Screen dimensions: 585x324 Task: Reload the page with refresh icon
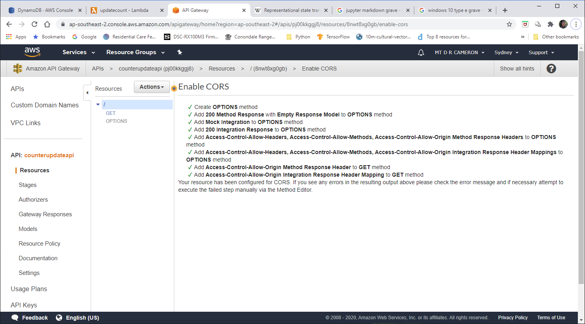click(34, 24)
